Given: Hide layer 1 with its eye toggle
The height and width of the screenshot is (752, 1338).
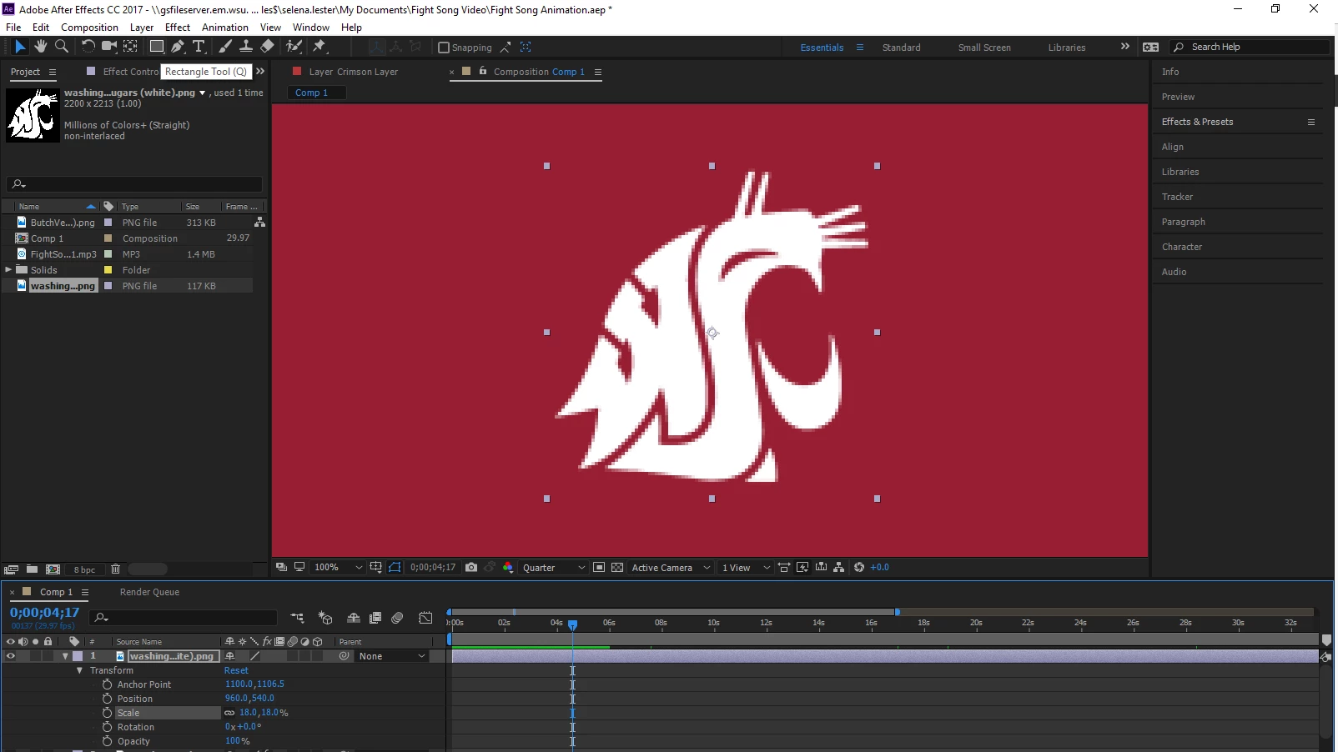Looking at the screenshot, I should coord(11,656).
